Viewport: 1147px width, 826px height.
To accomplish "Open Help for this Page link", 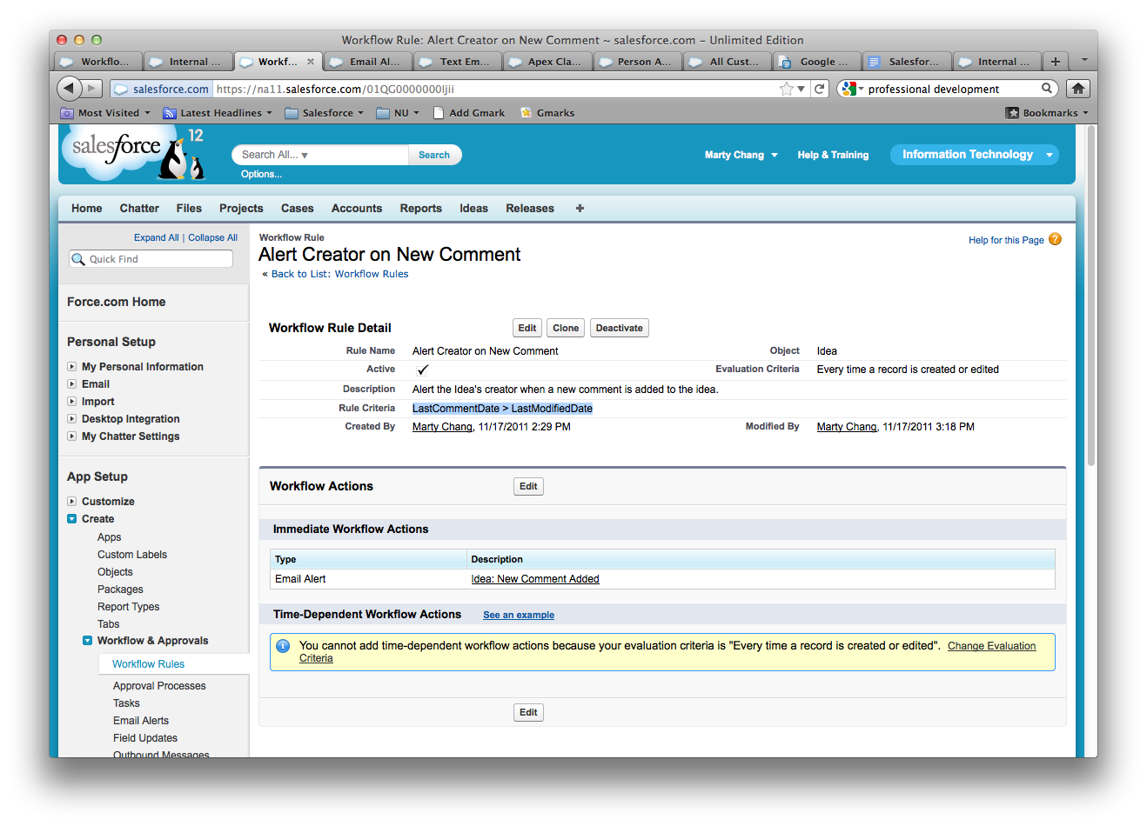I will click(1006, 240).
